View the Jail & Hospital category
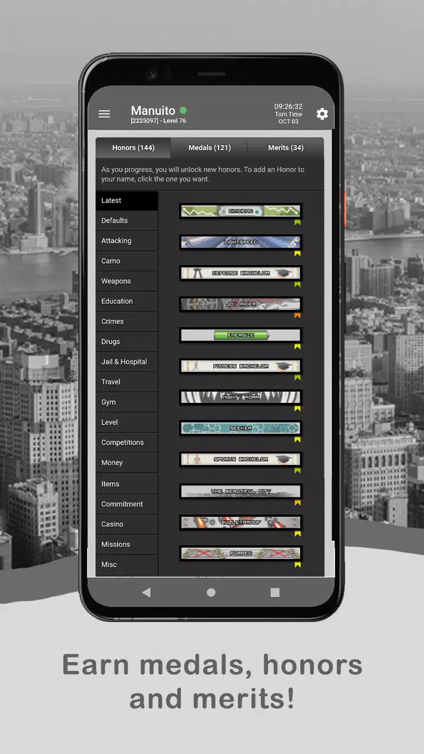424x754 pixels. 127,362
